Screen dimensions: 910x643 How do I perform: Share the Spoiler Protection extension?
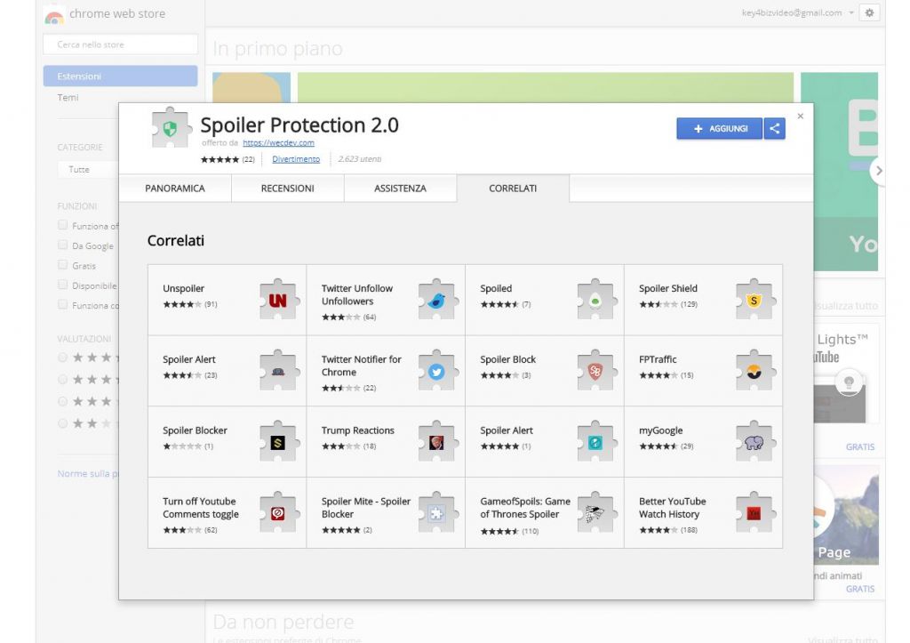pos(775,128)
